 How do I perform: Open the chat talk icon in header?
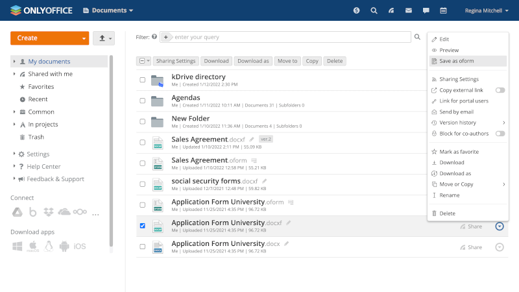(x=426, y=10)
